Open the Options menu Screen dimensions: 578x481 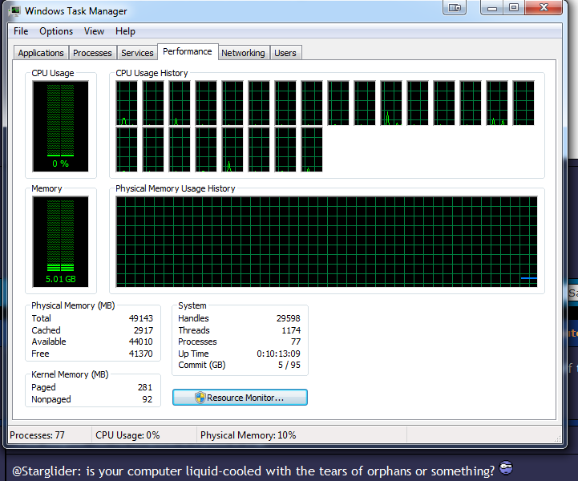[56, 31]
